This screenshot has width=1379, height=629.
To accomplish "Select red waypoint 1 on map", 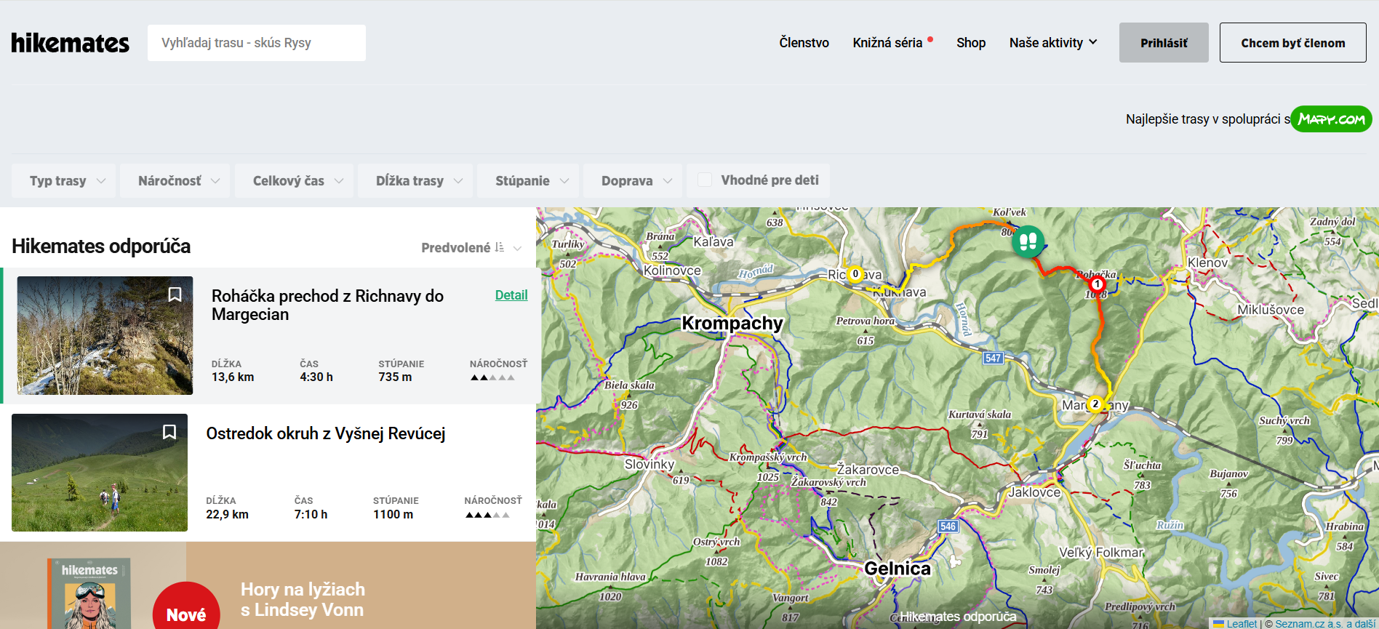I will coord(1097,284).
